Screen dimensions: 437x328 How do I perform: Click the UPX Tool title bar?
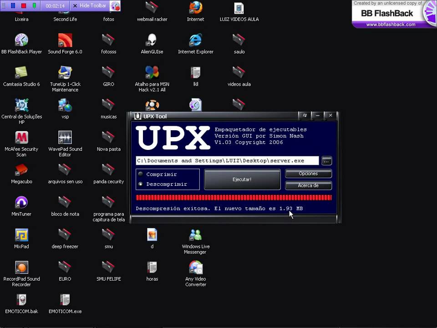tap(214, 116)
